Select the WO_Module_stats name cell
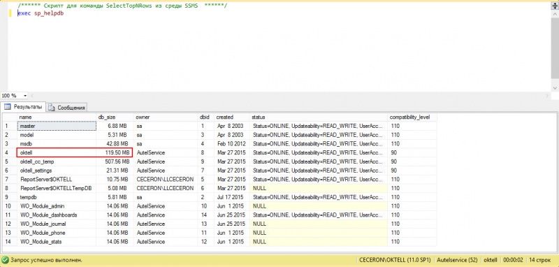Image resolution: width=559 pixels, height=267 pixels. [x=57, y=242]
